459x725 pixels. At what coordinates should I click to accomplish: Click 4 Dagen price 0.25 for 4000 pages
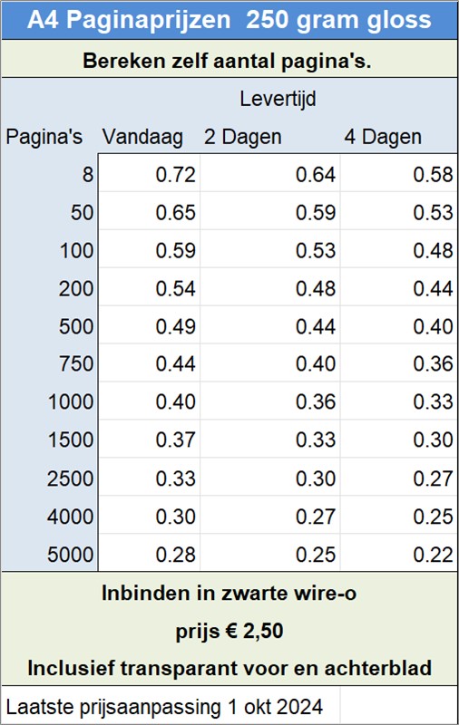pyautogui.click(x=399, y=517)
